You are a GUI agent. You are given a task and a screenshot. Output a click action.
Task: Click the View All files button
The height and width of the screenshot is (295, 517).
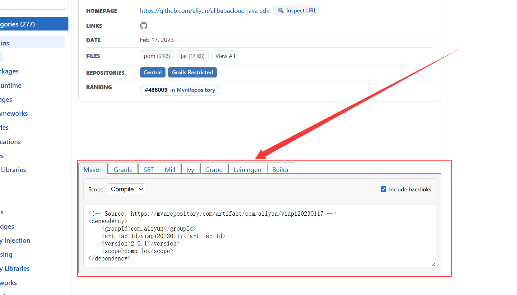pyautogui.click(x=225, y=56)
